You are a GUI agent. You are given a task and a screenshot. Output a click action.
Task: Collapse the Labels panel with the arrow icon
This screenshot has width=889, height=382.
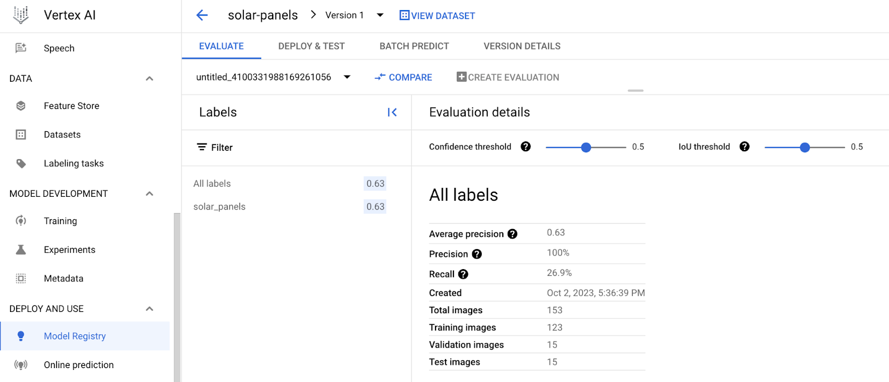point(392,112)
